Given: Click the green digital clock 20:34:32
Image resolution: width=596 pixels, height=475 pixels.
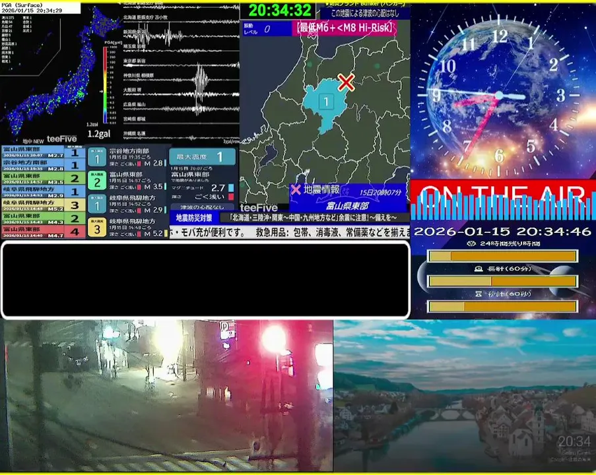Looking at the screenshot, I should [280, 11].
